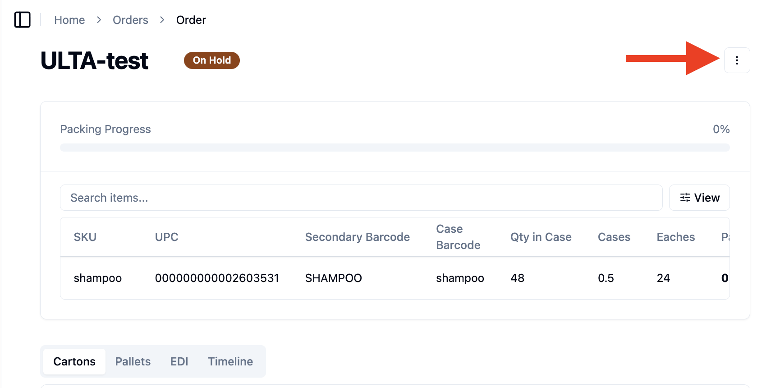Click the View column settings button
Viewport: 771px width, 388px height.
click(699, 198)
